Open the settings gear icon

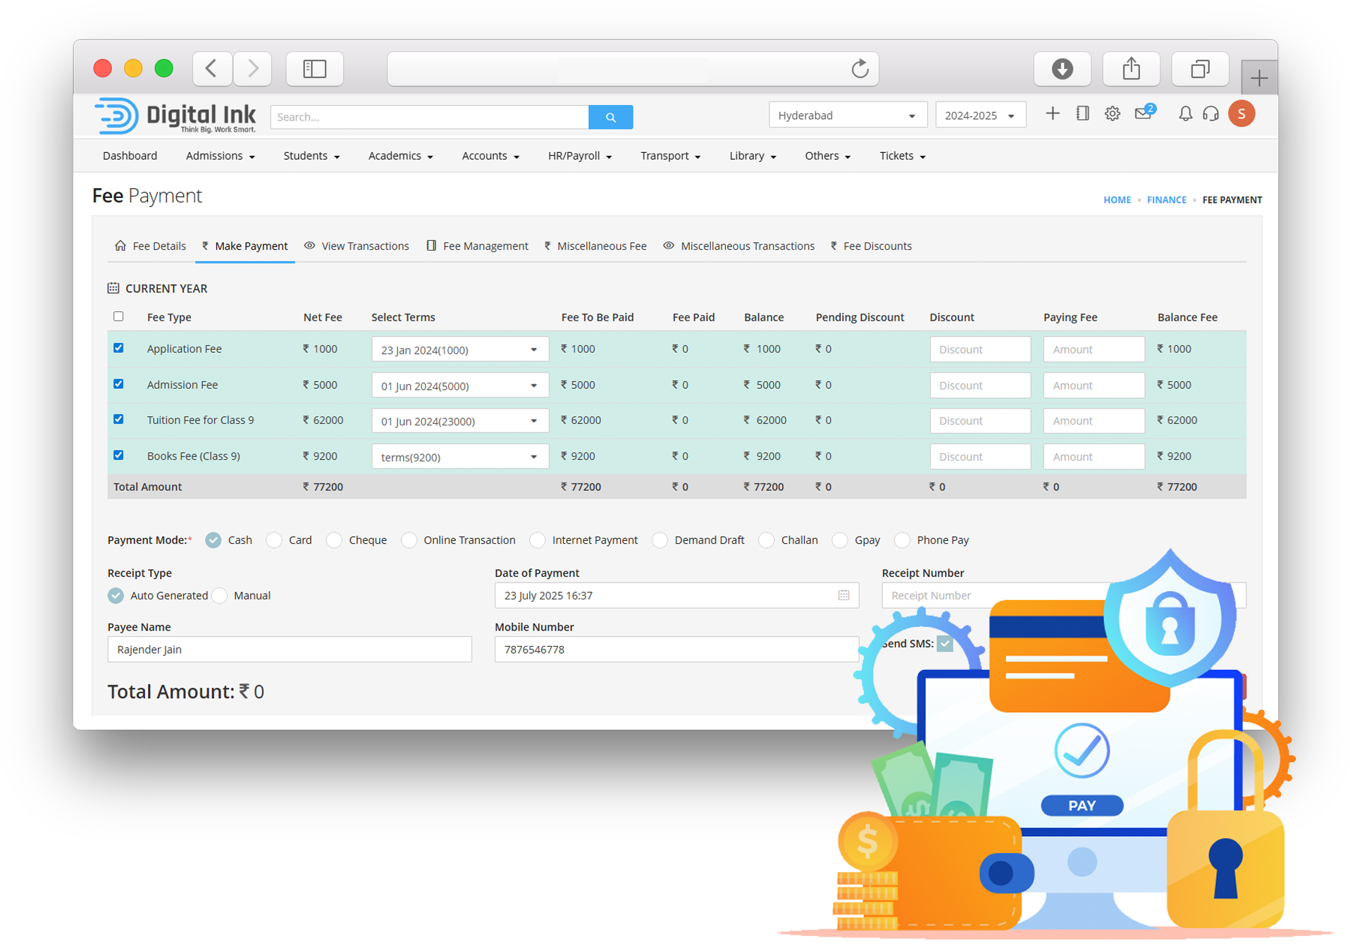click(1112, 114)
